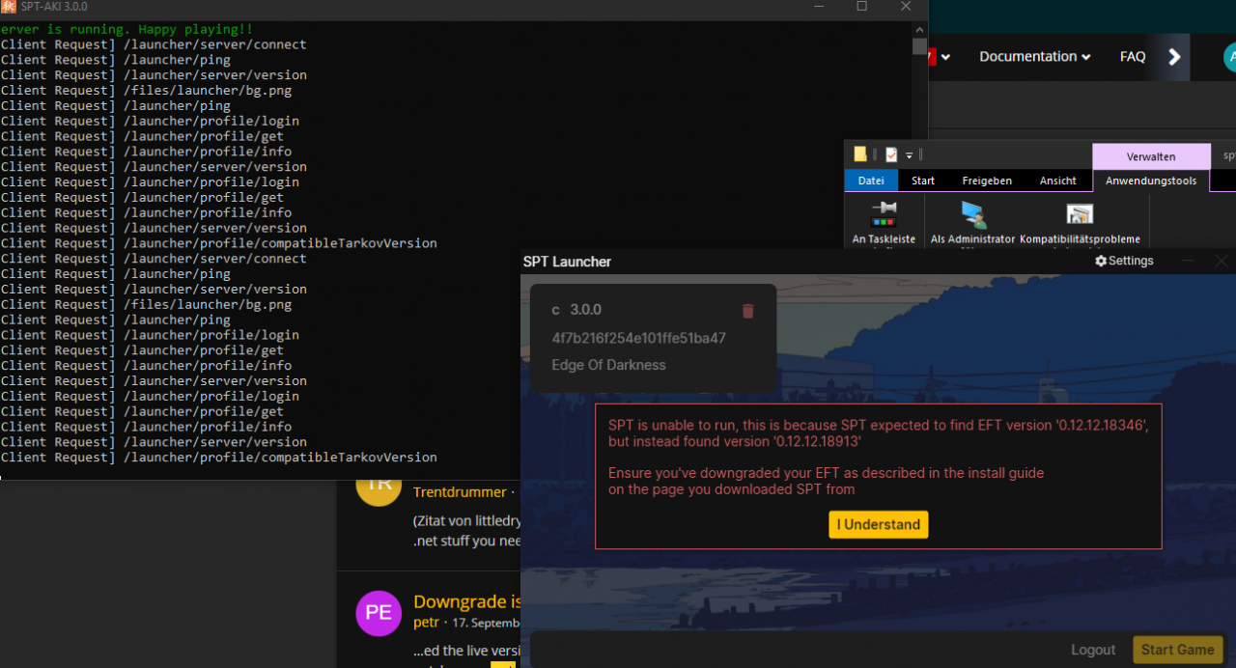The width and height of the screenshot is (1236, 668).
Task: Open the quick access toolbar dropdown in Explorer
Action: tap(910, 155)
